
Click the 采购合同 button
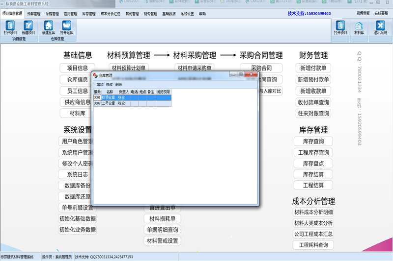261,68
